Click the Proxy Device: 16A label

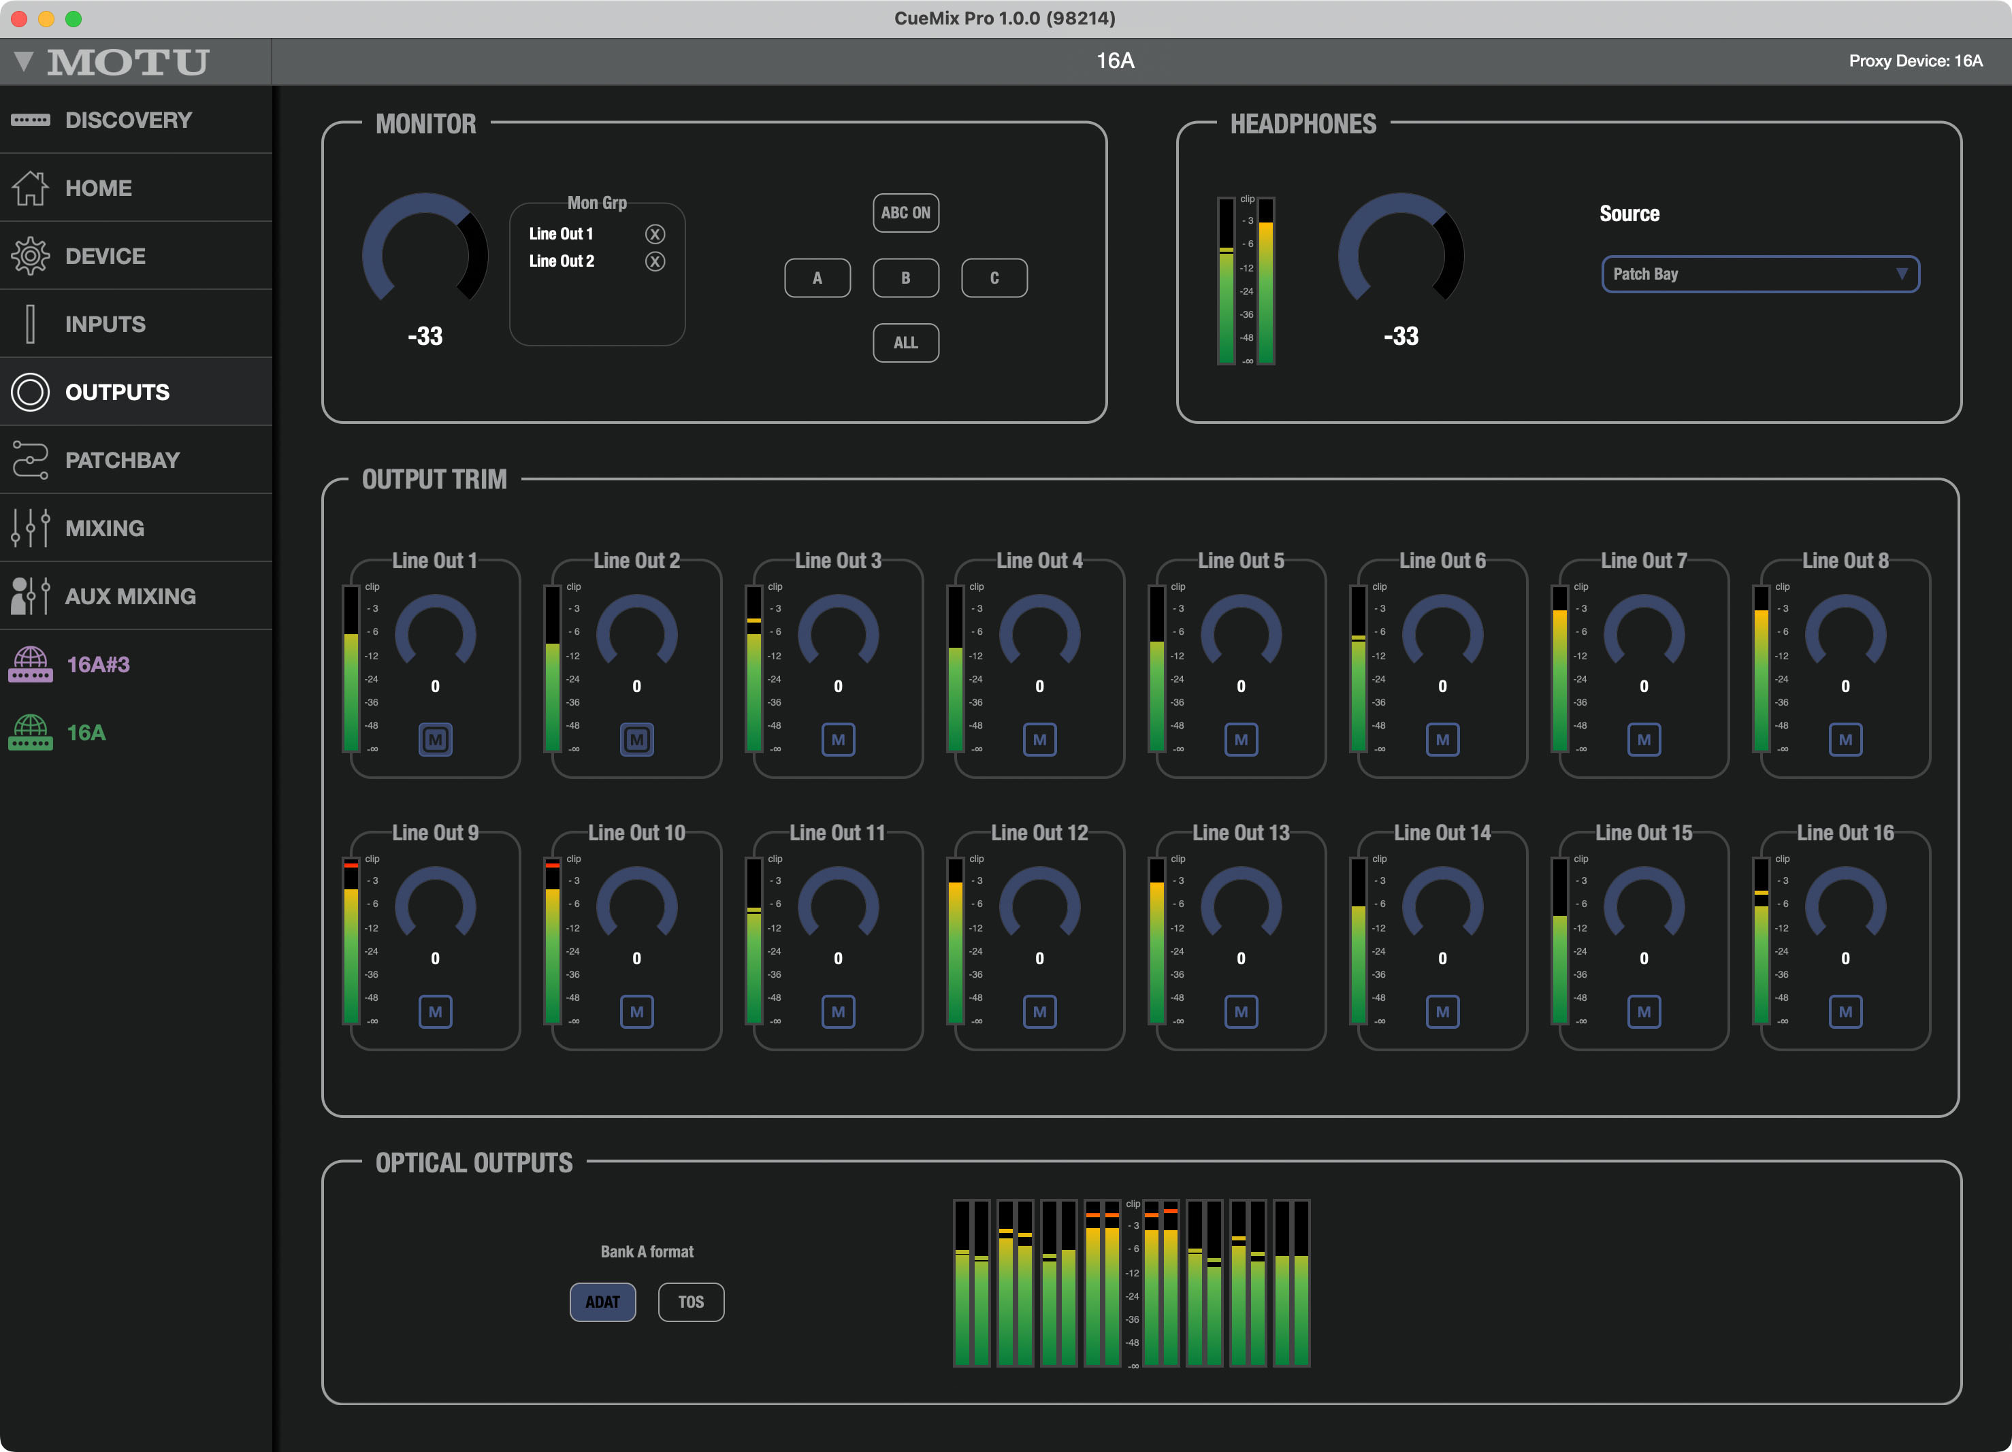coord(1915,61)
